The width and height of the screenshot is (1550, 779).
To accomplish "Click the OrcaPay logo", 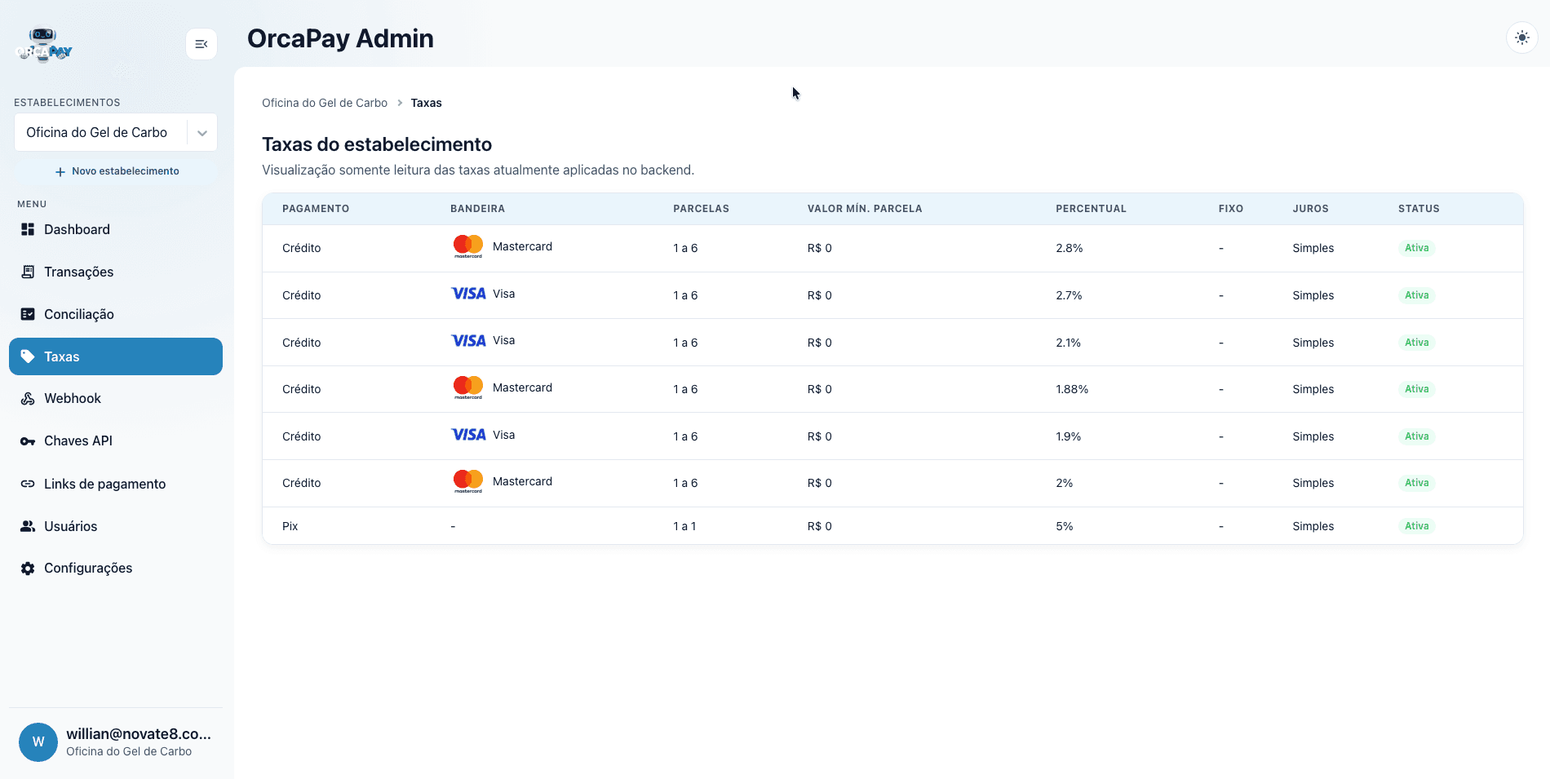I will click(44, 46).
